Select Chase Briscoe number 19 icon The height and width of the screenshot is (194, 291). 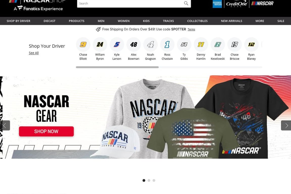[x=235, y=44]
